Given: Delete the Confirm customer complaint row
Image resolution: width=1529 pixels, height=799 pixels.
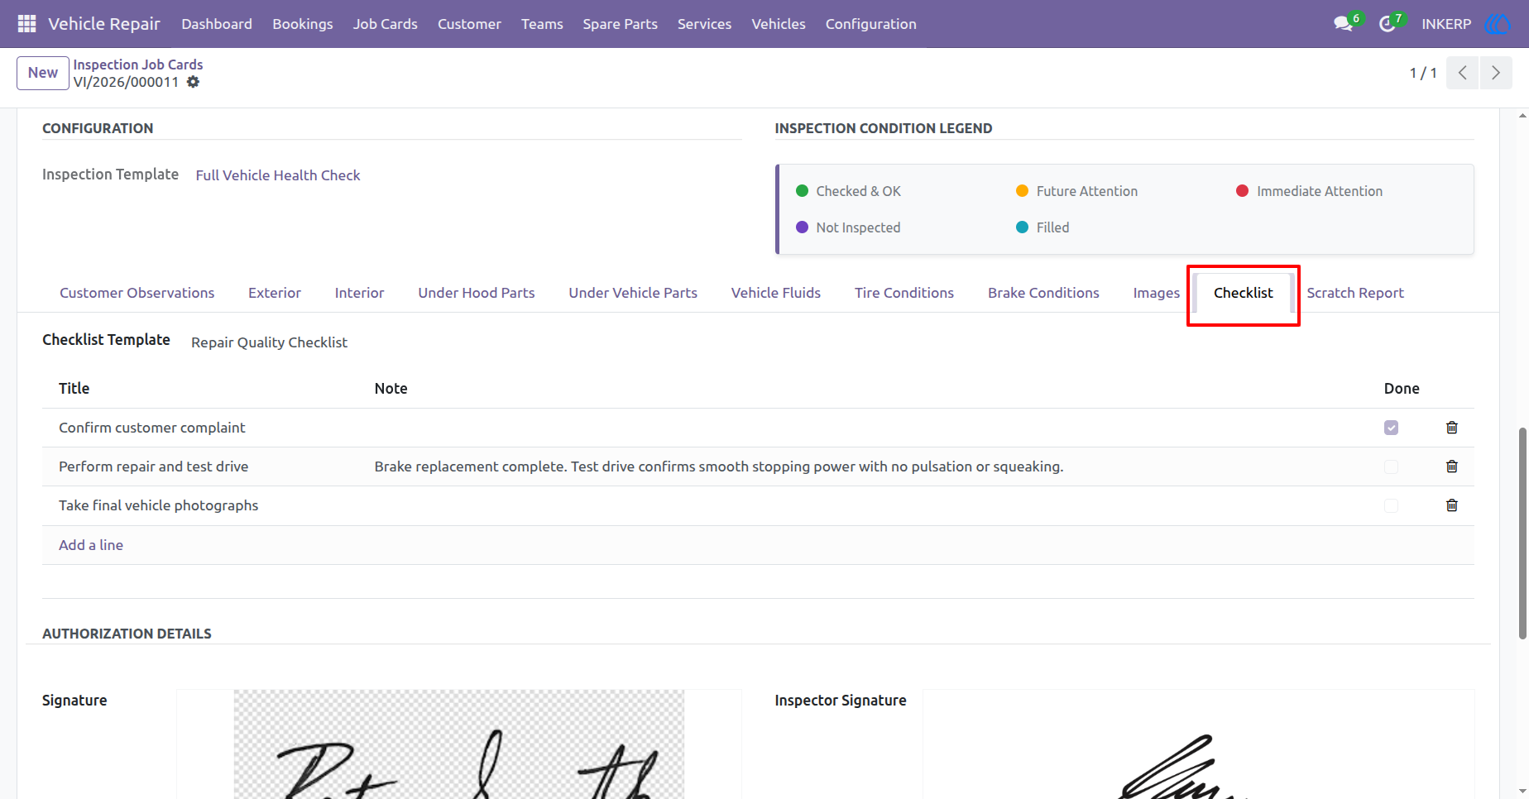Looking at the screenshot, I should [x=1452, y=428].
